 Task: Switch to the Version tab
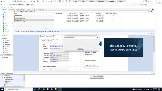point(31,31)
